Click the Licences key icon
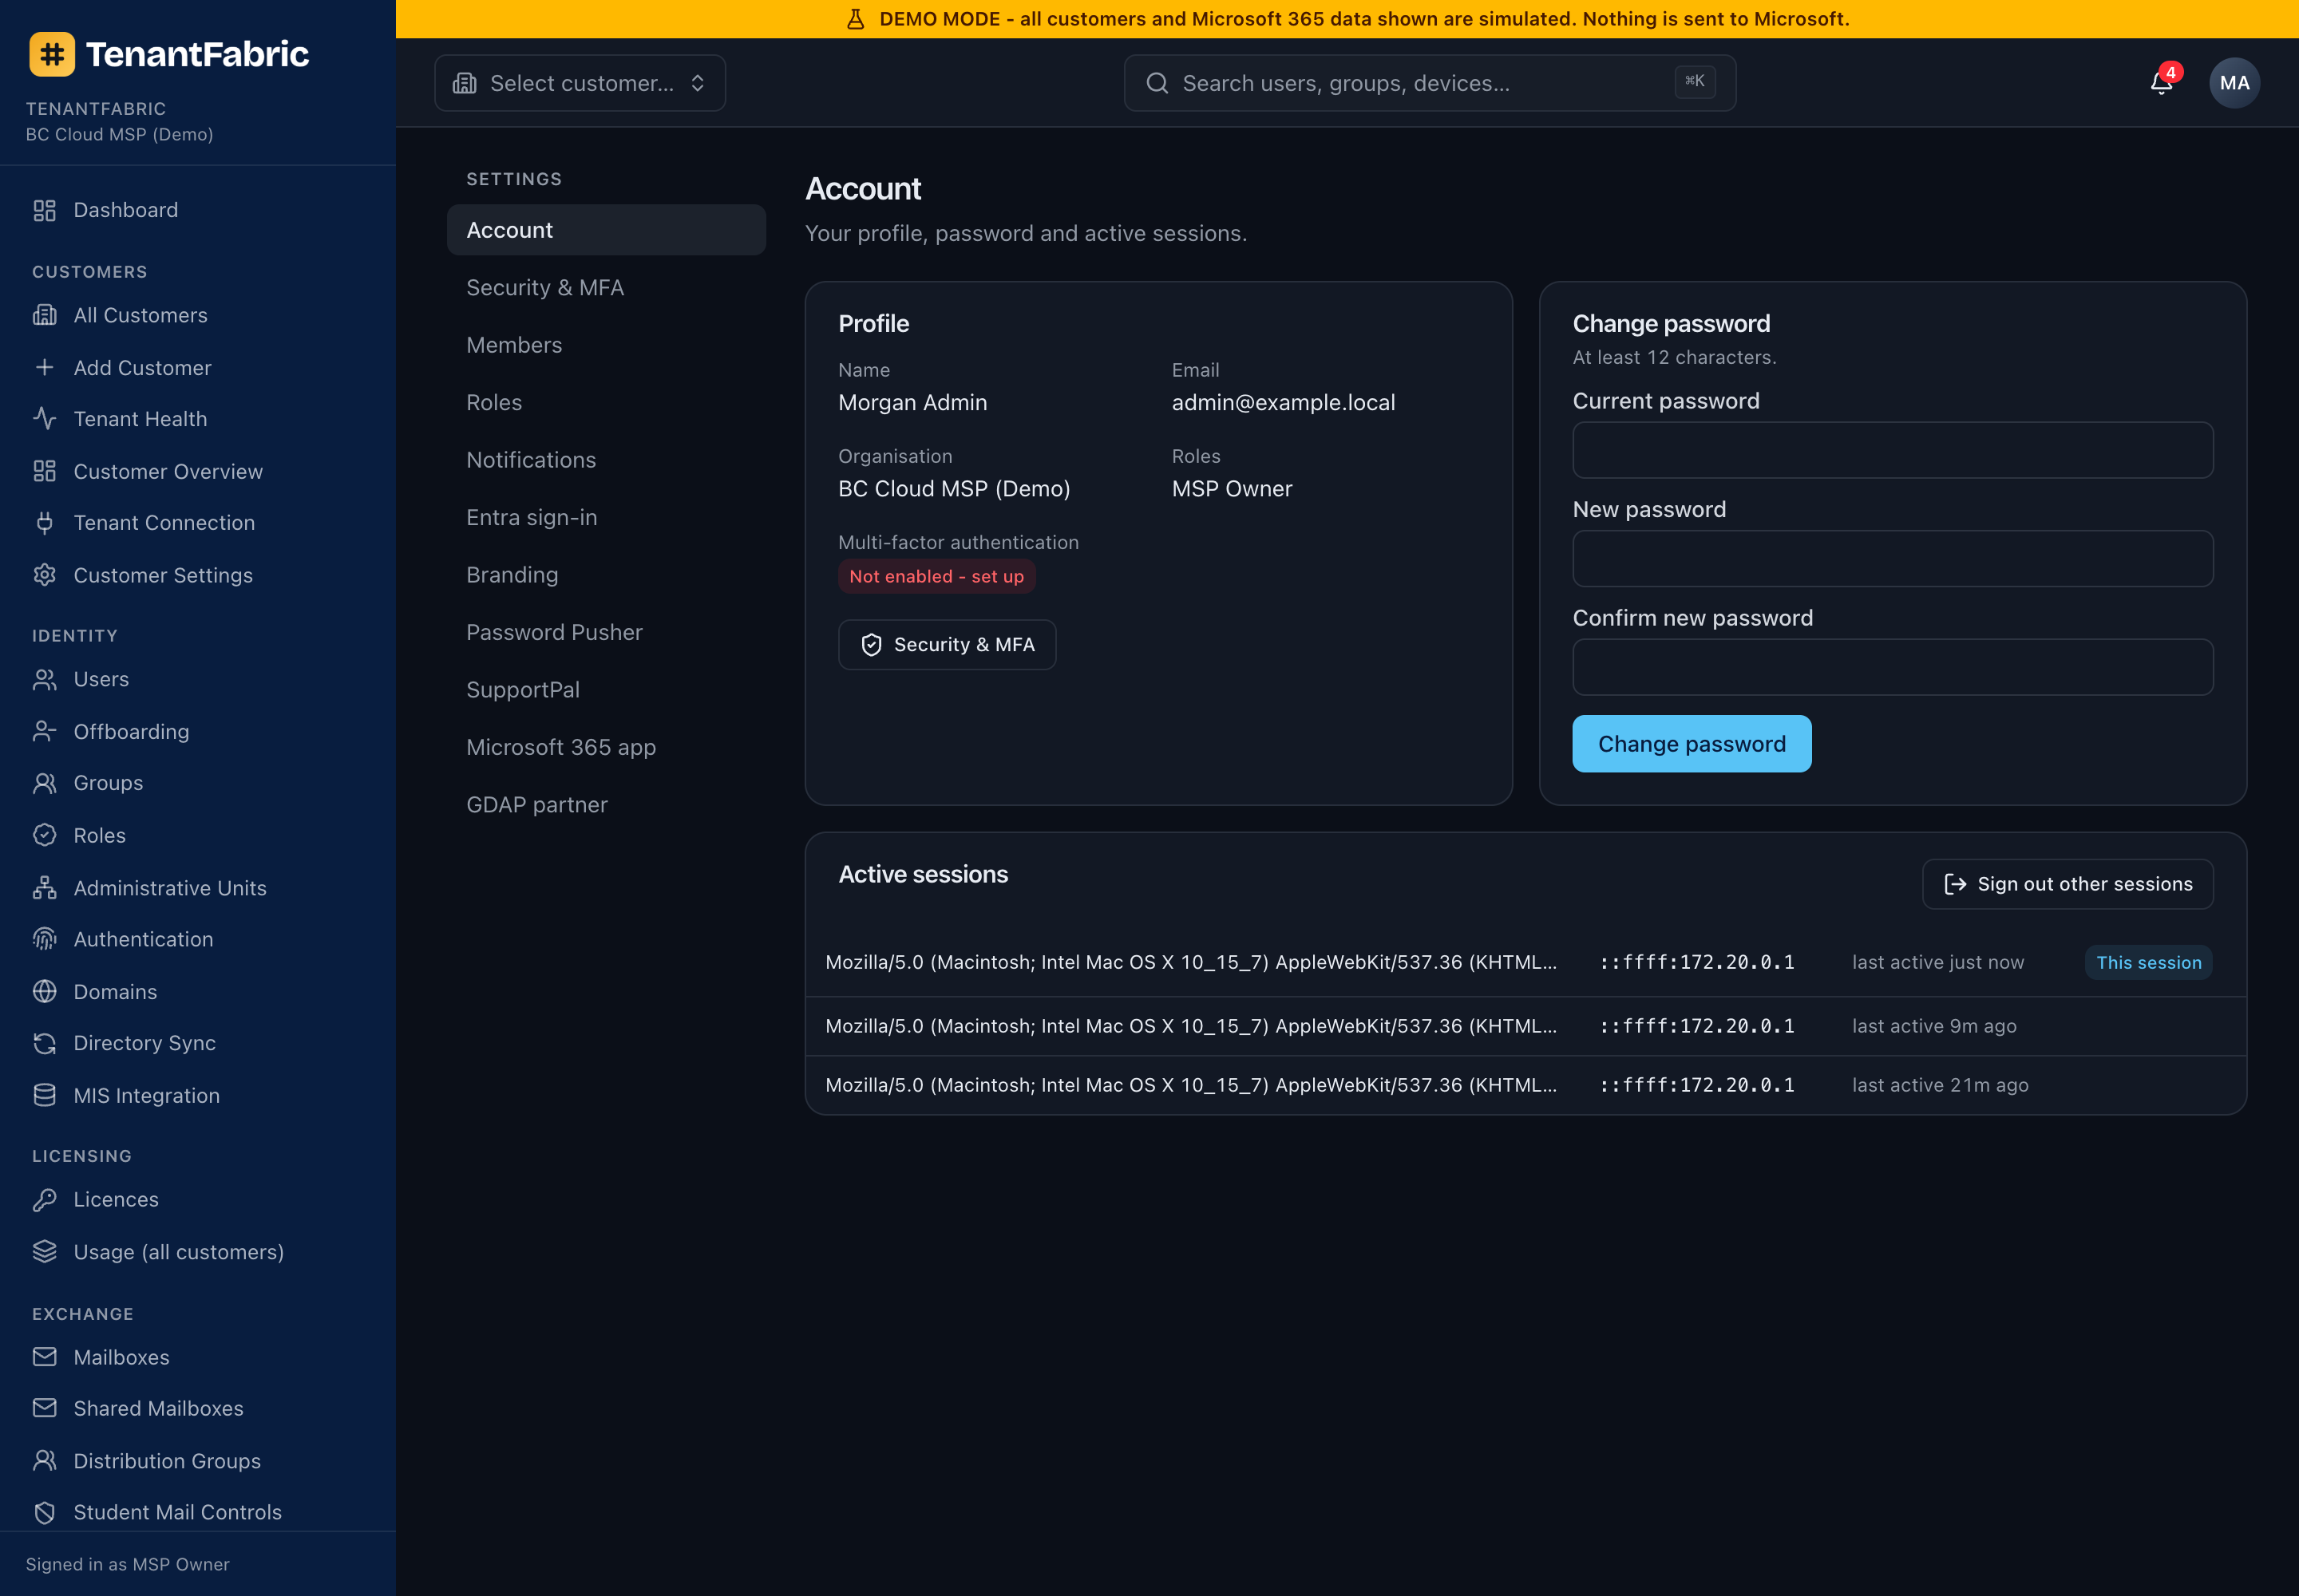This screenshot has width=2299, height=1596. click(x=45, y=1199)
